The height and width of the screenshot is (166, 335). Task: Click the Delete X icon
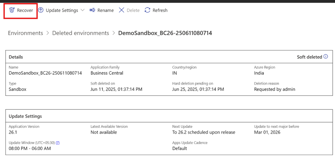tap(121, 10)
